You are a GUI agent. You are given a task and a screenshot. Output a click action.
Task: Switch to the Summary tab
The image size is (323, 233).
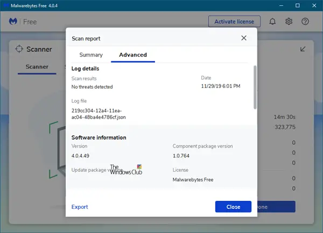(x=91, y=55)
